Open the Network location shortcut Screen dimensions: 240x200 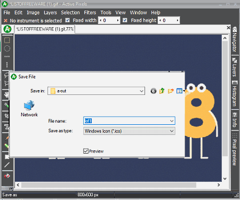click(x=29, y=108)
